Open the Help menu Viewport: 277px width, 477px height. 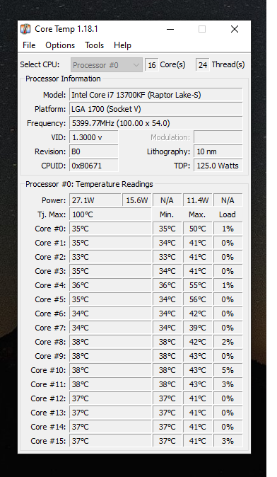122,45
